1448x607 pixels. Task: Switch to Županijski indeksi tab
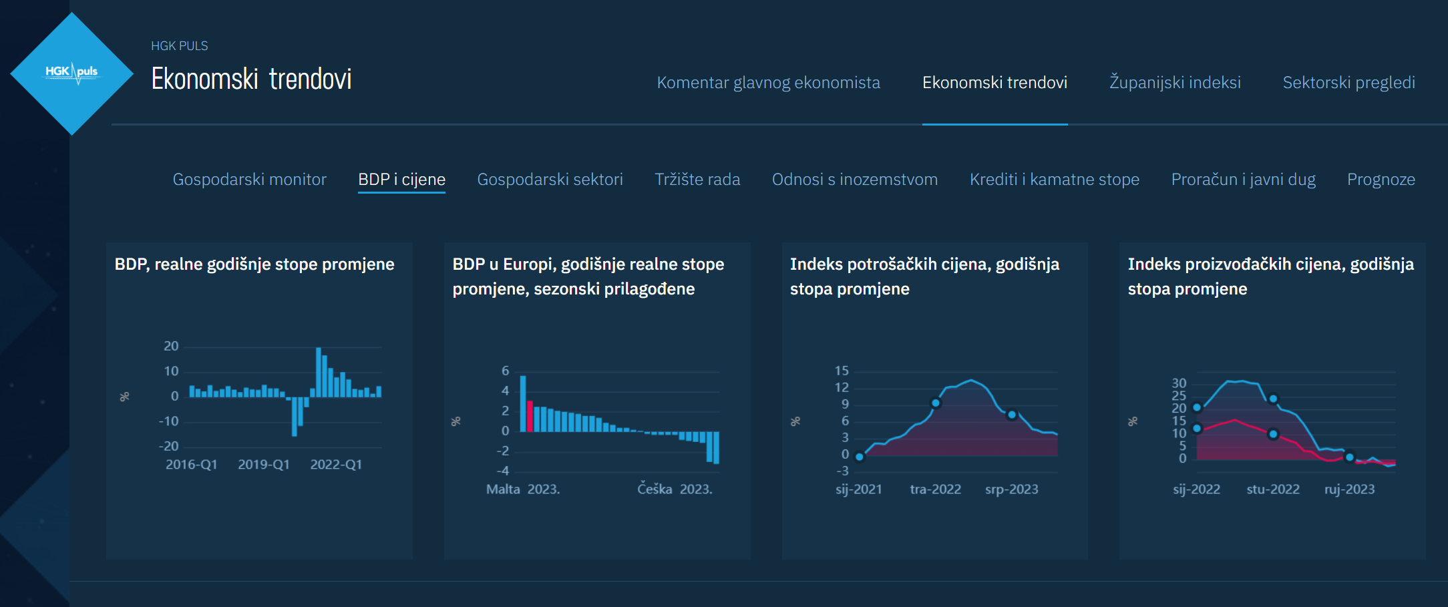(x=1175, y=83)
